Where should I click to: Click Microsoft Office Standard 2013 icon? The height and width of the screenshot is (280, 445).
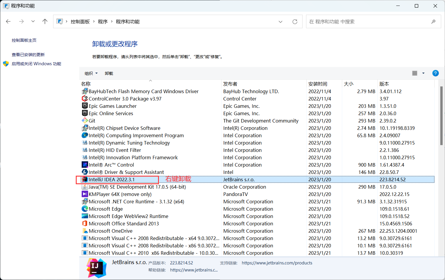pos(85,223)
